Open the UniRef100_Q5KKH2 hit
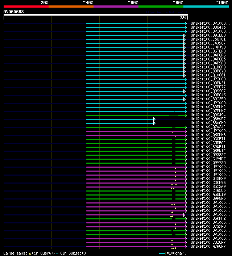The height and width of the screenshot is (256, 232). point(208,218)
